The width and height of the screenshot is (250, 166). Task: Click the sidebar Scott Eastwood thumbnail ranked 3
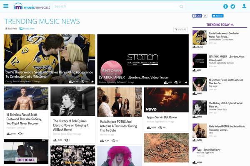[x=200, y=84]
